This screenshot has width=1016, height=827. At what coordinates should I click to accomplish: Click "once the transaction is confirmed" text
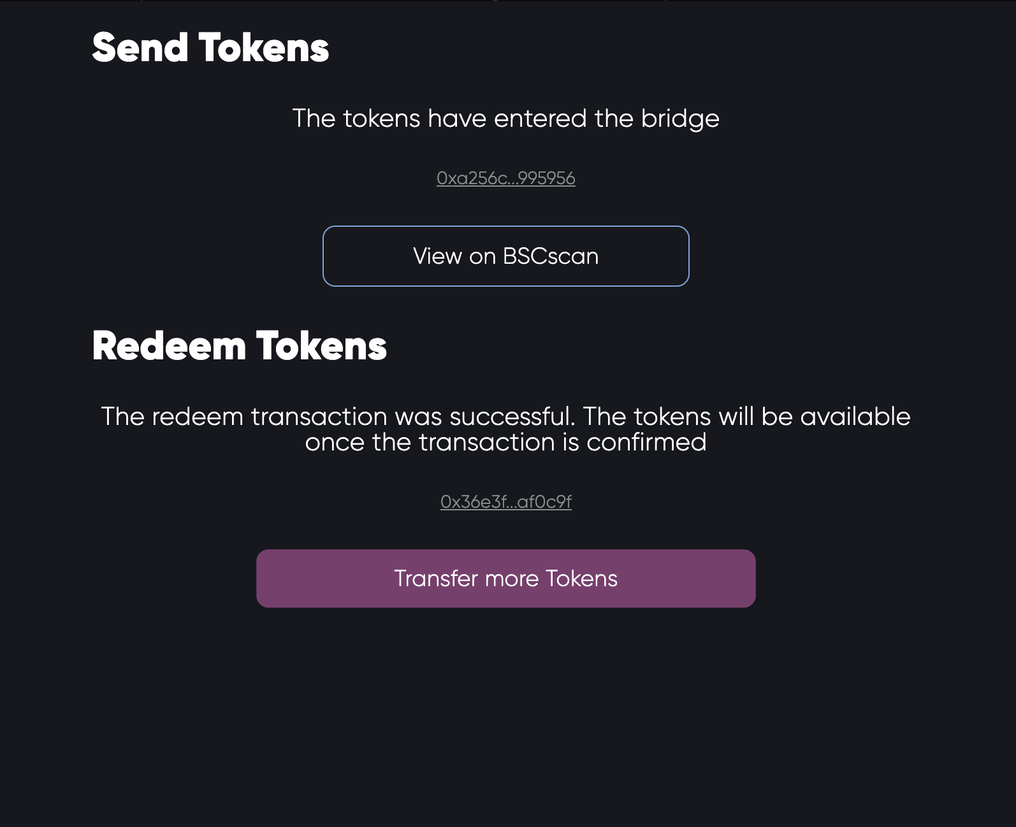505,442
